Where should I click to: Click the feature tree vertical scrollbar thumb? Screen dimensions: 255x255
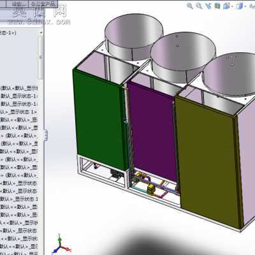pos(41,57)
